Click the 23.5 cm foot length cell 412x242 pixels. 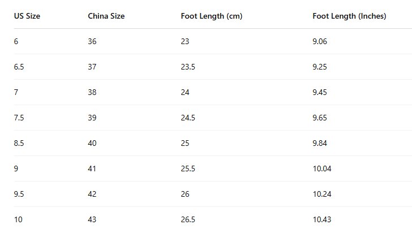tap(188, 67)
